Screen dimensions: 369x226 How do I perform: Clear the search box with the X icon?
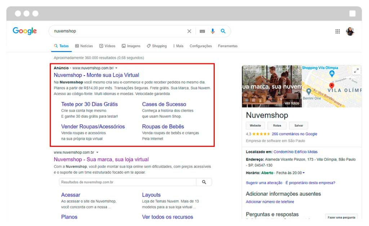(189, 31)
